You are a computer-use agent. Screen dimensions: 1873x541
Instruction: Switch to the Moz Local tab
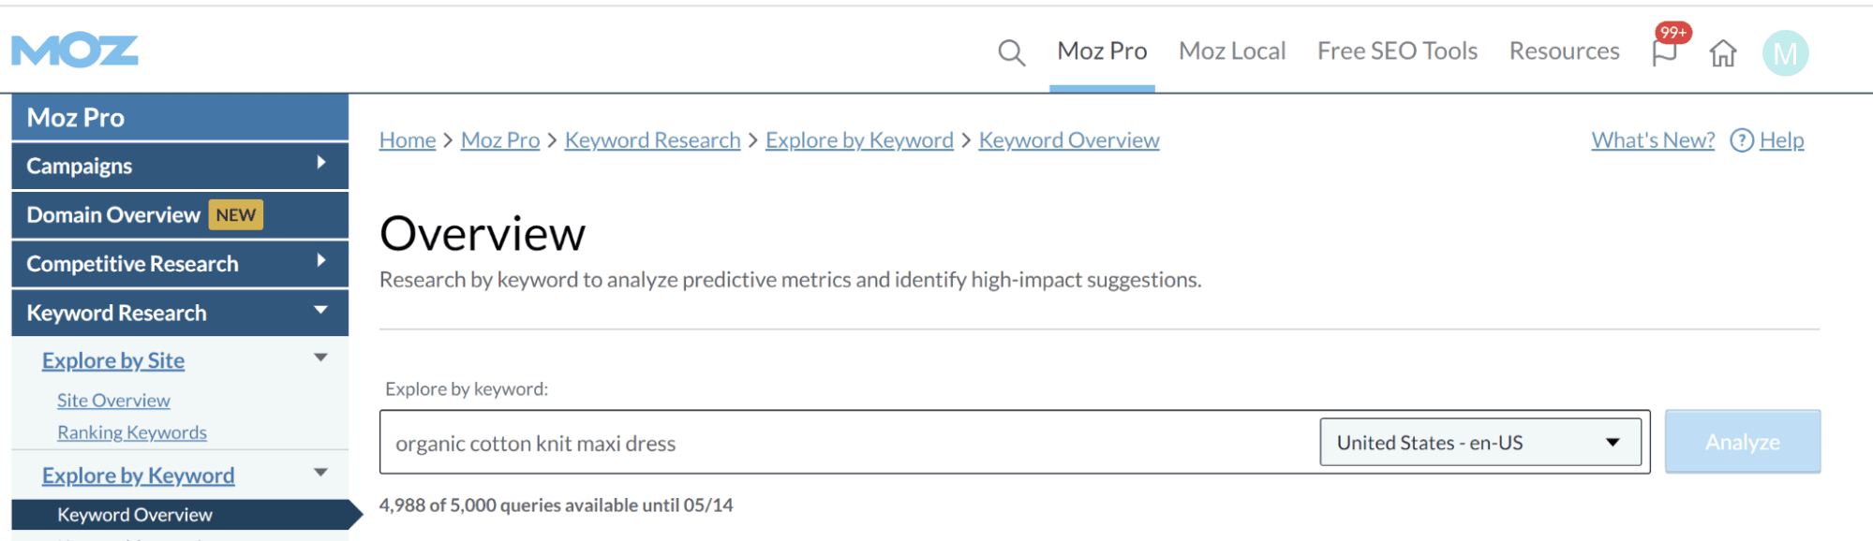1231,51
